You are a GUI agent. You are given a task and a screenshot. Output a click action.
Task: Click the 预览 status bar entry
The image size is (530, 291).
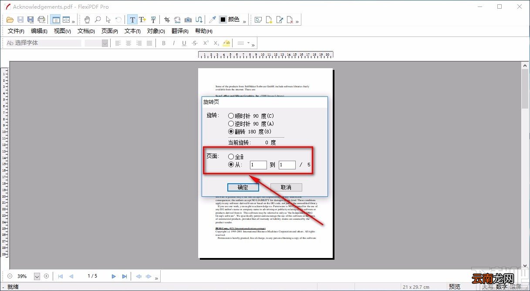point(455,287)
